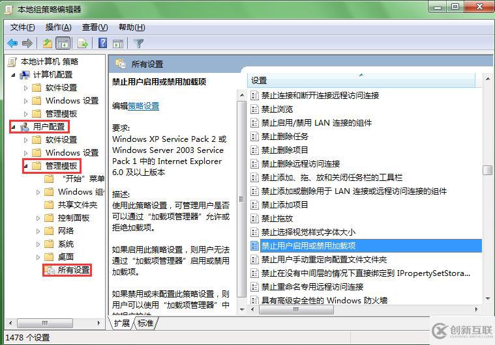
Task: Click the icon of 禁止用户启用或禁用加载项 row
Action: coord(254,246)
